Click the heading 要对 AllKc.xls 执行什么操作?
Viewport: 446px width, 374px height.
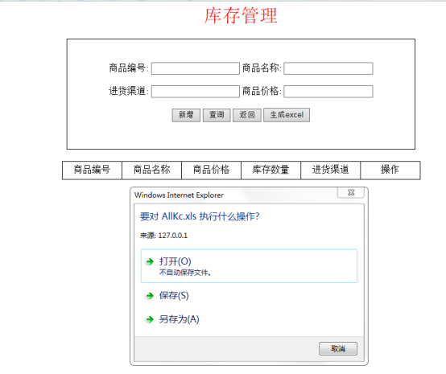pyautogui.click(x=200, y=216)
